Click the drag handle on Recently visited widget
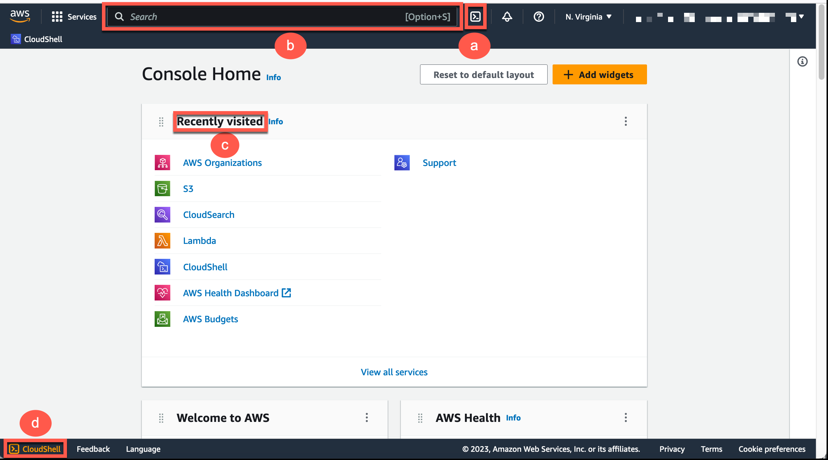The width and height of the screenshot is (828, 460). click(x=160, y=121)
